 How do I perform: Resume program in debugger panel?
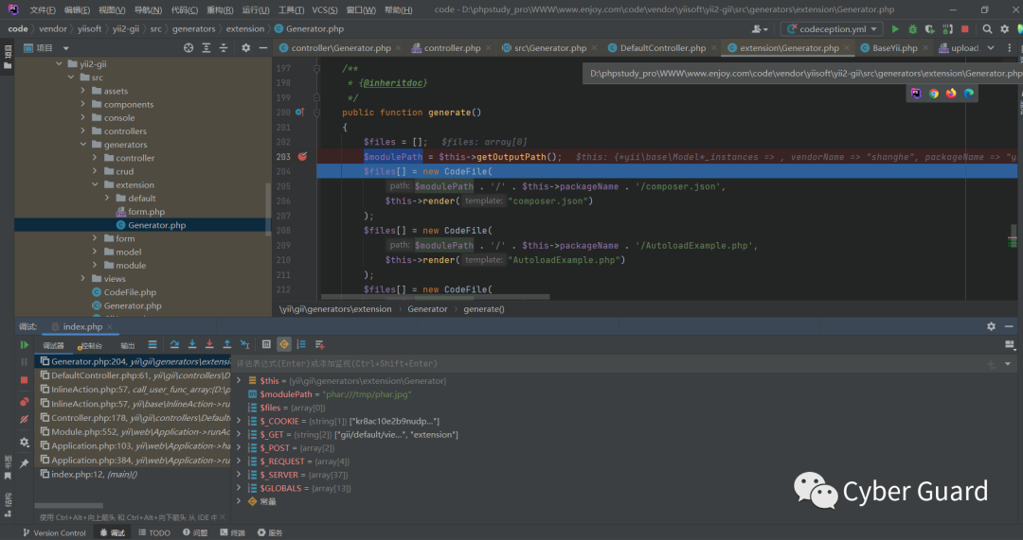tap(25, 345)
